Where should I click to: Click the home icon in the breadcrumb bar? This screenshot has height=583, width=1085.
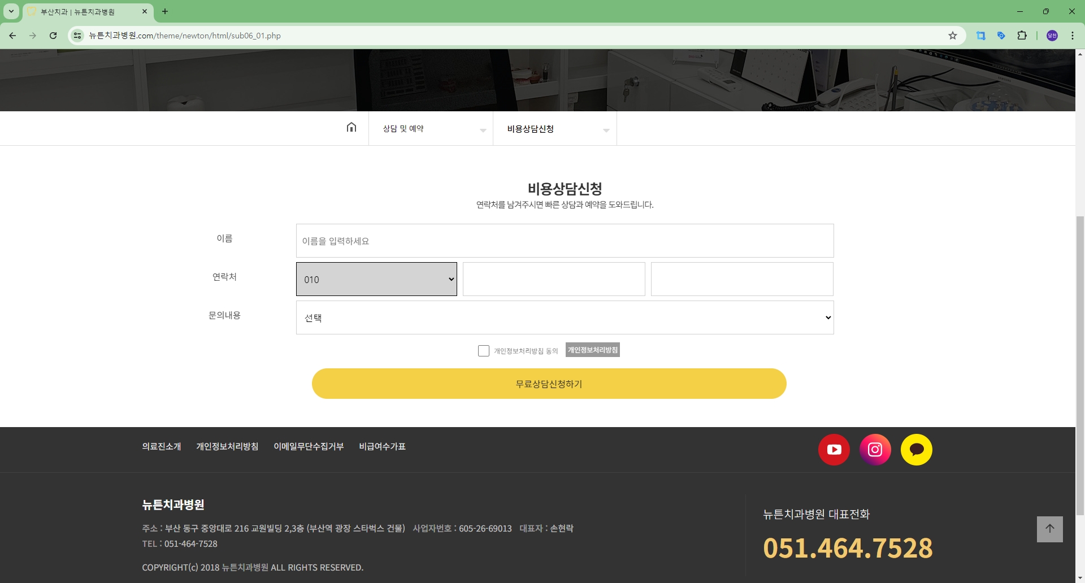351,128
